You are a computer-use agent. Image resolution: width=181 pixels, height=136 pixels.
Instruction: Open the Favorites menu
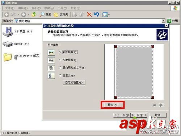click(x=49, y=8)
